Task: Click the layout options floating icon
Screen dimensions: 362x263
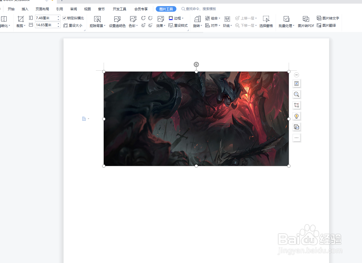Action: pos(297,83)
